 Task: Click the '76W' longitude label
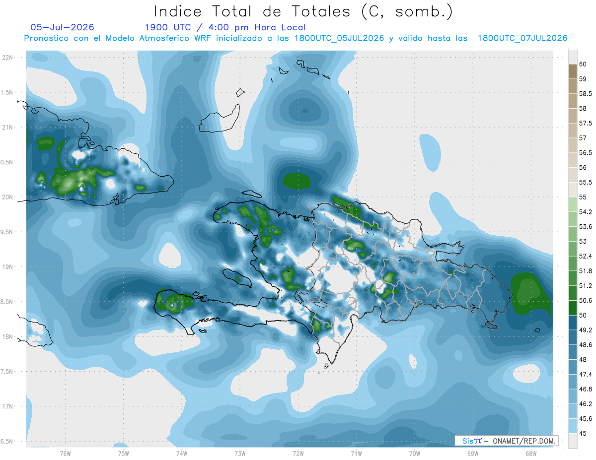point(65,453)
